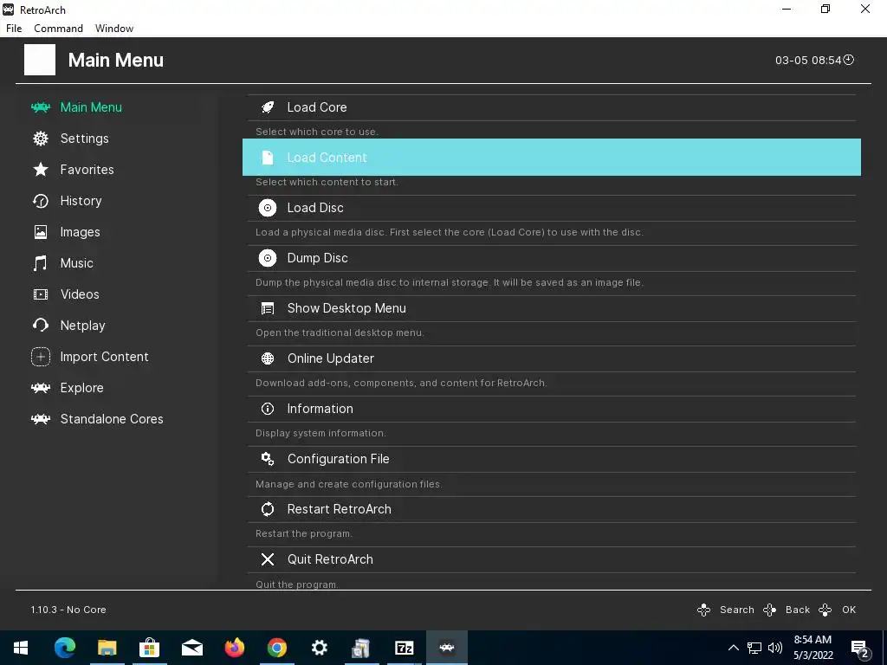Click the clock icon next to the 03-05 08:54 timestamp
The height and width of the screenshot is (665, 887).
tap(849, 60)
